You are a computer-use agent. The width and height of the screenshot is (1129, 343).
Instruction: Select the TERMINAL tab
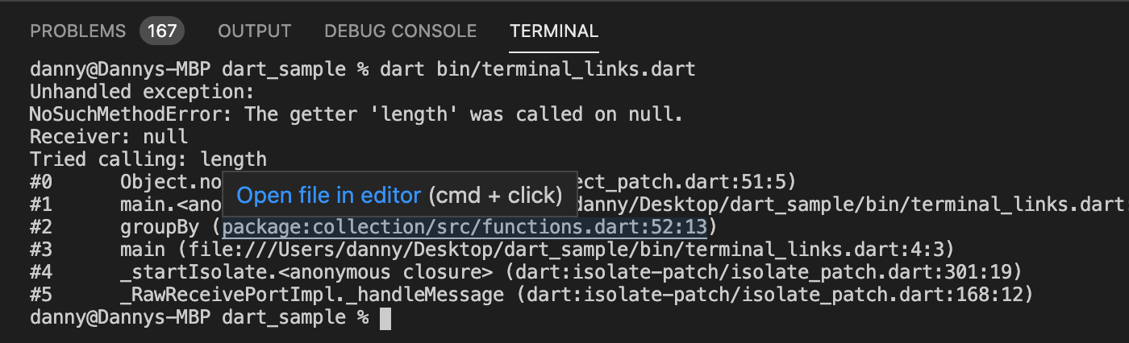[x=554, y=31]
